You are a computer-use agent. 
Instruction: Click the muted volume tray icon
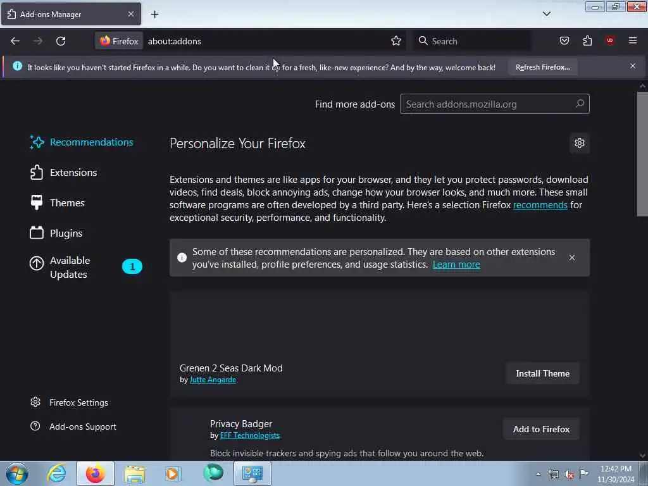[569, 475]
